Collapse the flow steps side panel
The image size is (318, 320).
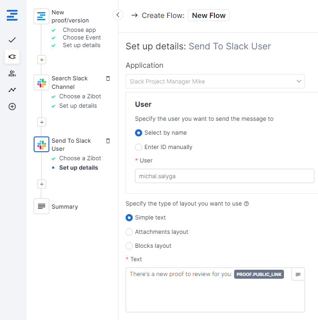(118, 15)
